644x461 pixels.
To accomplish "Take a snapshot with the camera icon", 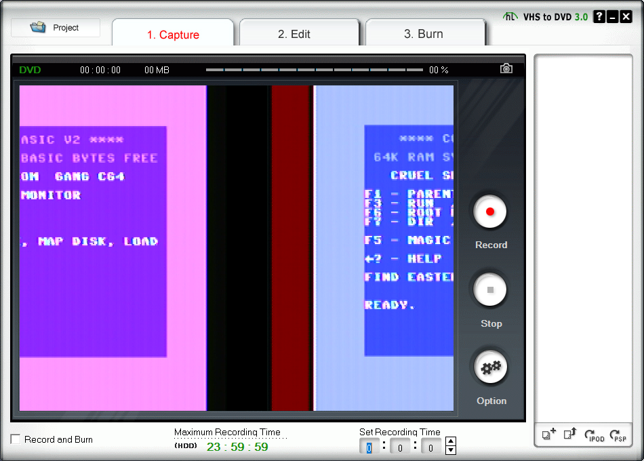I will (506, 68).
